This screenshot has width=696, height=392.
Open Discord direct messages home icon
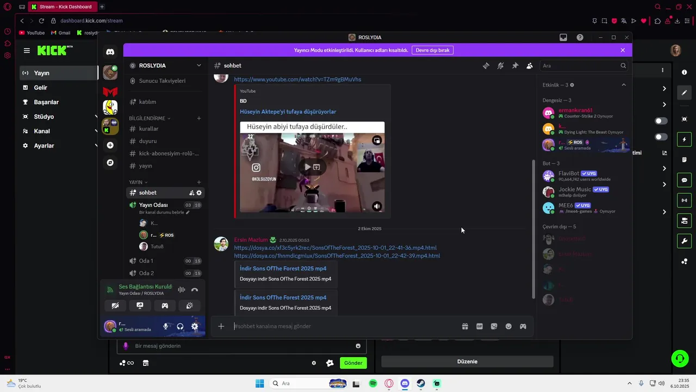[110, 52]
